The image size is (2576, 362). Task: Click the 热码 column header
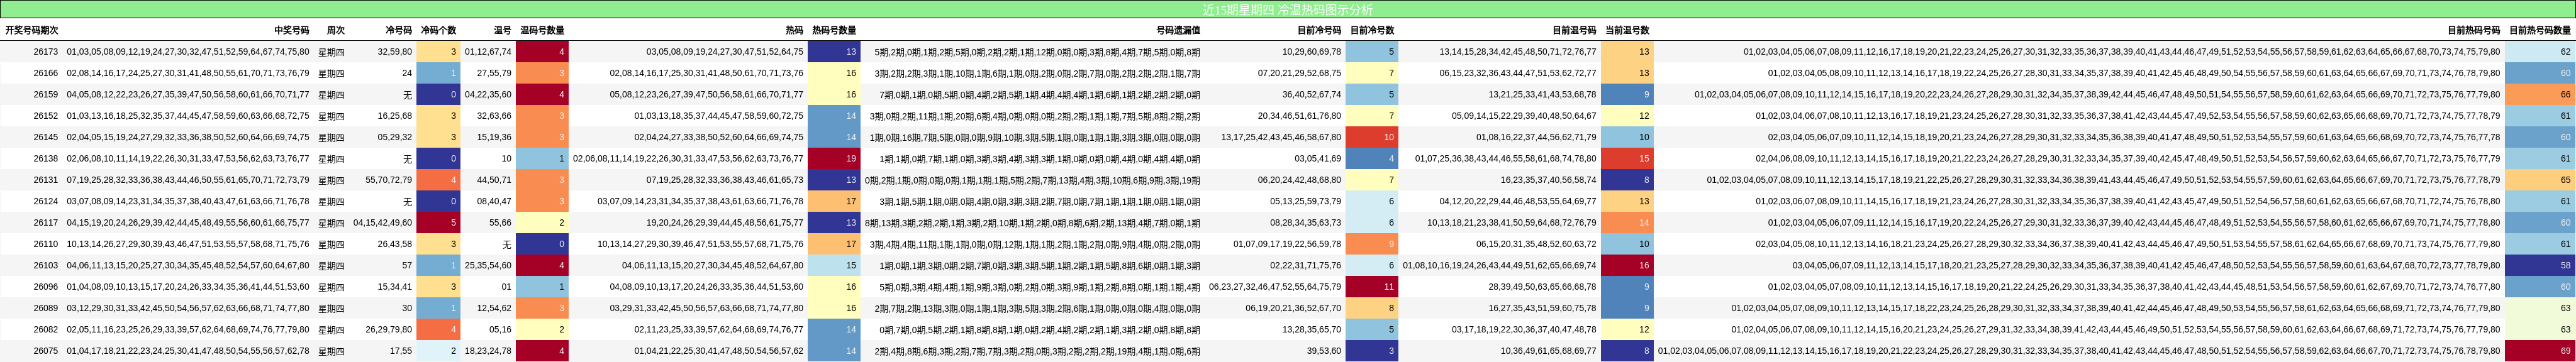794,31
